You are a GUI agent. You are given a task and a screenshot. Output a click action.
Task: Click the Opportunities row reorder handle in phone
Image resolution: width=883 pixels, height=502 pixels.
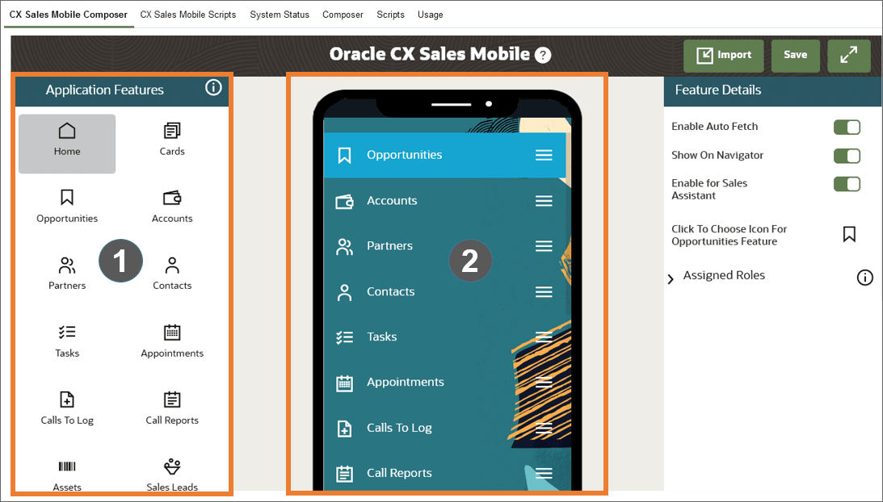pos(544,155)
